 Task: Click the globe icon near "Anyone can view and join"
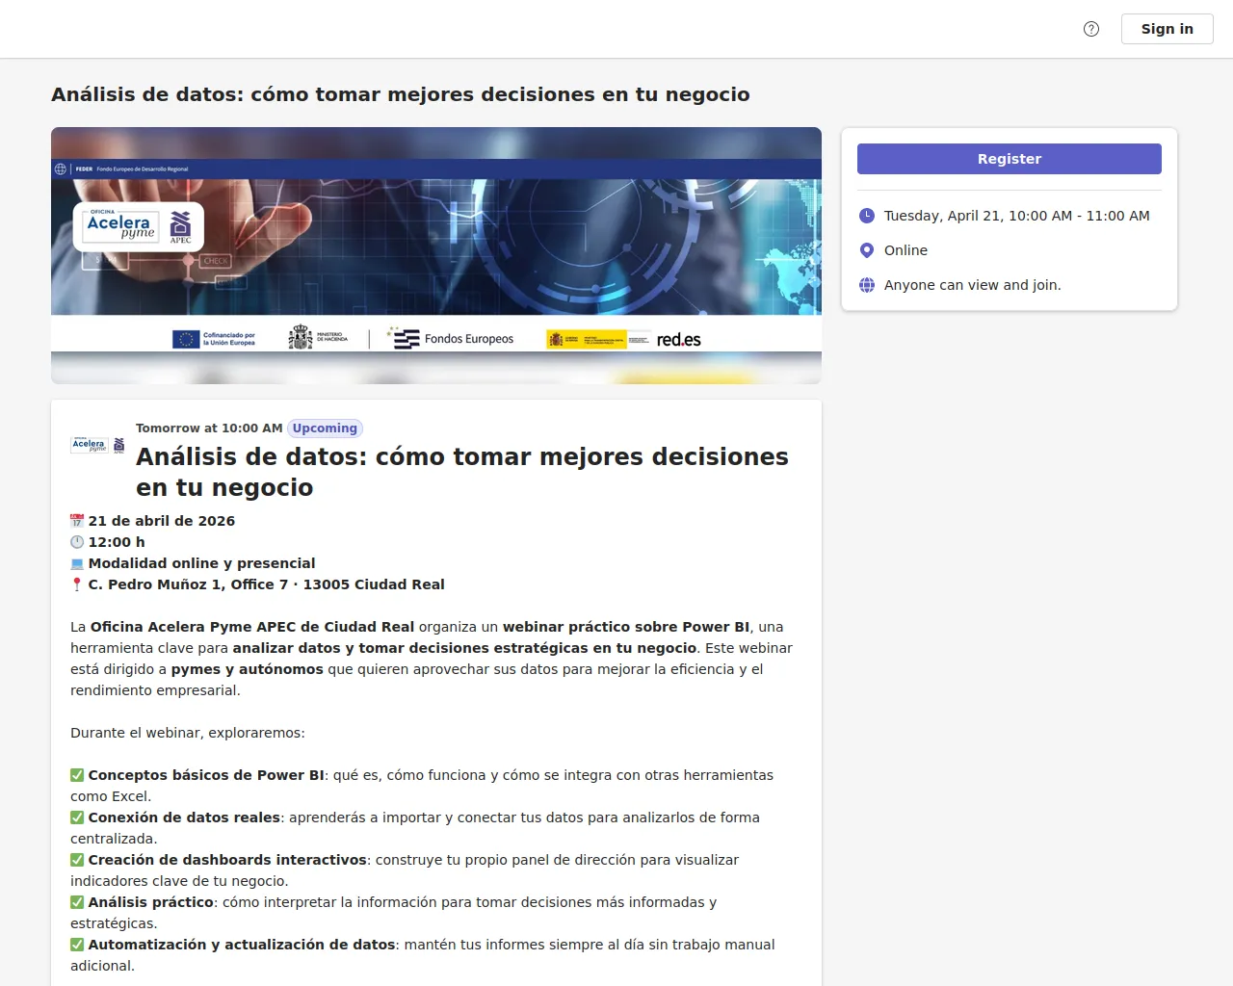(x=867, y=285)
